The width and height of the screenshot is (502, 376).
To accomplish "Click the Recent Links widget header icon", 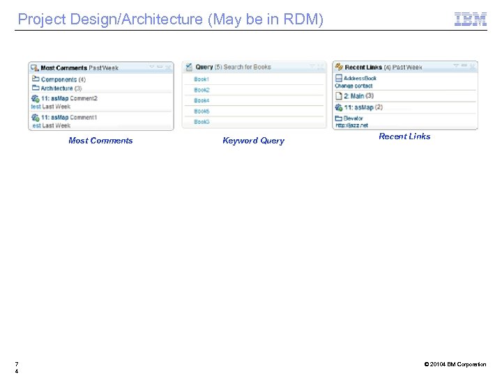I will (x=339, y=67).
